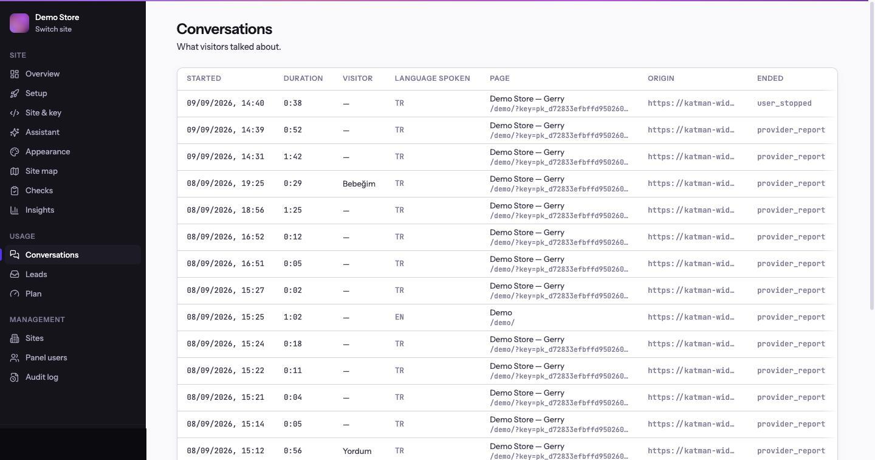Click the Plan gauge icon
This screenshot has width=875, height=460.
click(15, 294)
